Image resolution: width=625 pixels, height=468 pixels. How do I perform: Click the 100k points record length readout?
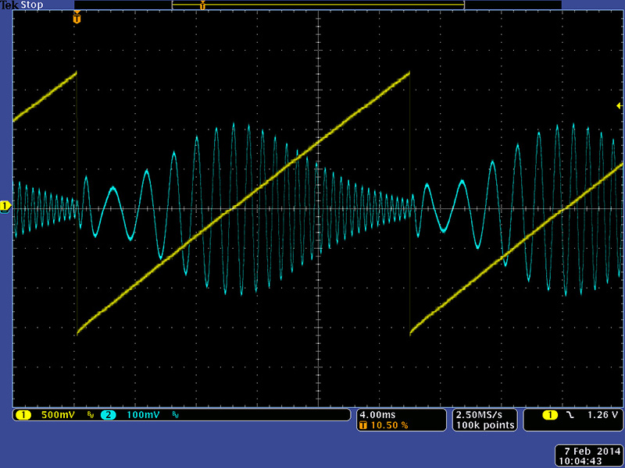(484, 425)
